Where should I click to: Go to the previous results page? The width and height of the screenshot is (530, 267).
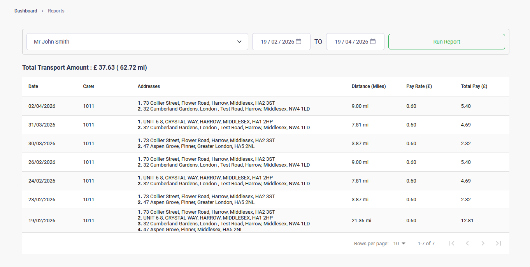pos(467,243)
